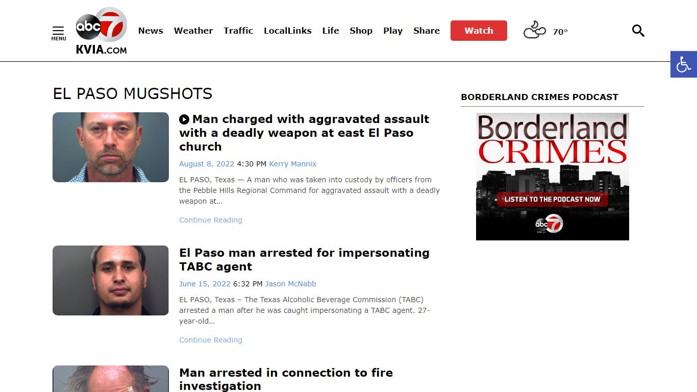Click the Pebble Hills Regional Command excerpt
The width and height of the screenshot is (697, 392).
(309, 190)
